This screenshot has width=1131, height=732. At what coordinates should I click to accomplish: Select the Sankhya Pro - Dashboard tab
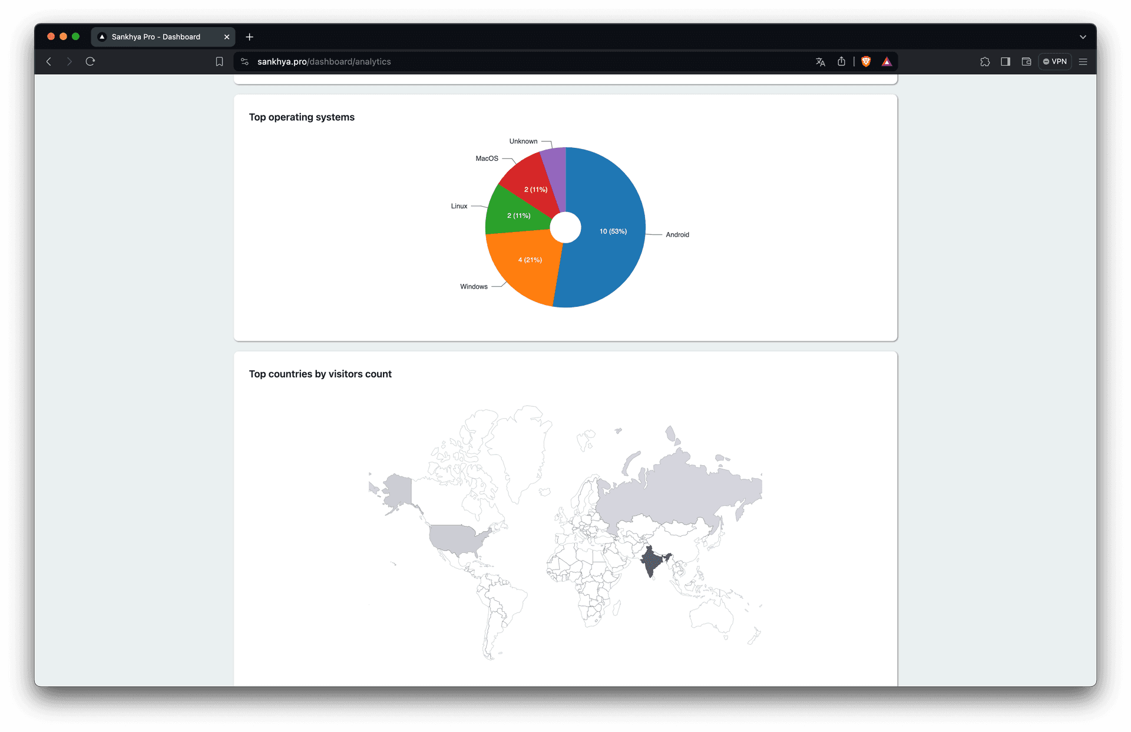(x=156, y=37)
